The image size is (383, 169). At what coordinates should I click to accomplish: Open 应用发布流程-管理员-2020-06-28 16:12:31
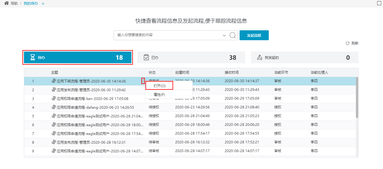click(x=91, y=142)
